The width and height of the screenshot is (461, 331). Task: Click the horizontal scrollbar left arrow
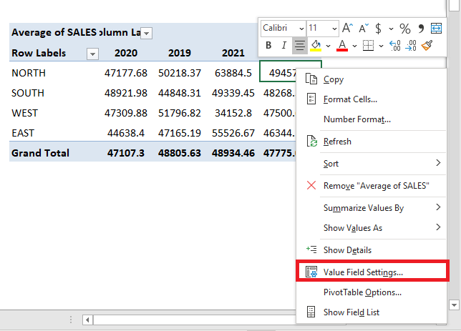[87, 320]
